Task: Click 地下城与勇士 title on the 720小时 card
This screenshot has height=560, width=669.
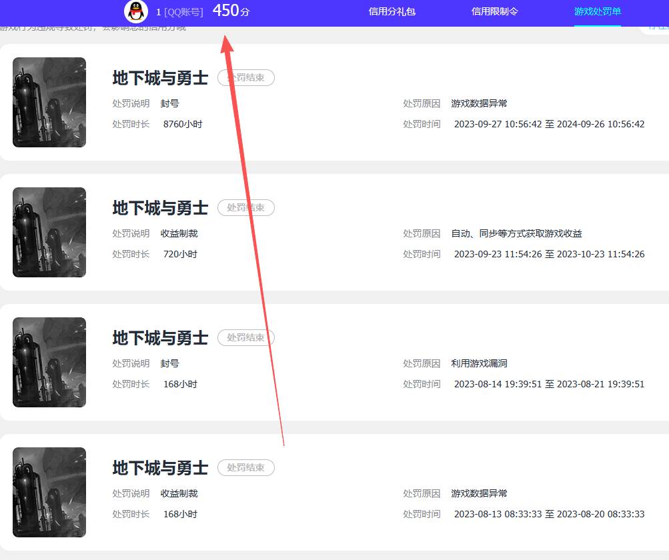Action: pos(160,208)
